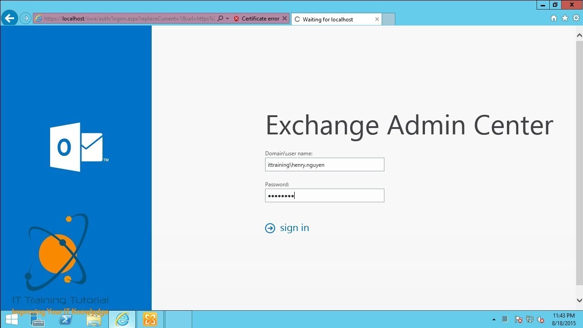Click the browser Home icon
The height and width of the screenshot is (328, 583).
[554, 18]
